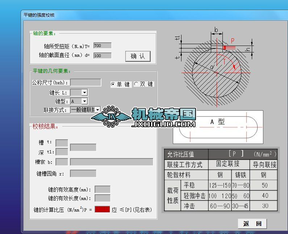This screenshot has width=288, height=234.
Task: Click the 键槽园角 r result field
Action: [83, 174]
